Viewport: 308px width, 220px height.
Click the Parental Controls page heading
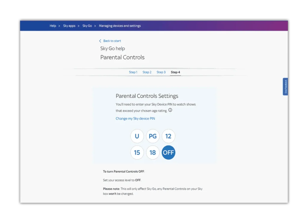(x=122, y=57)
